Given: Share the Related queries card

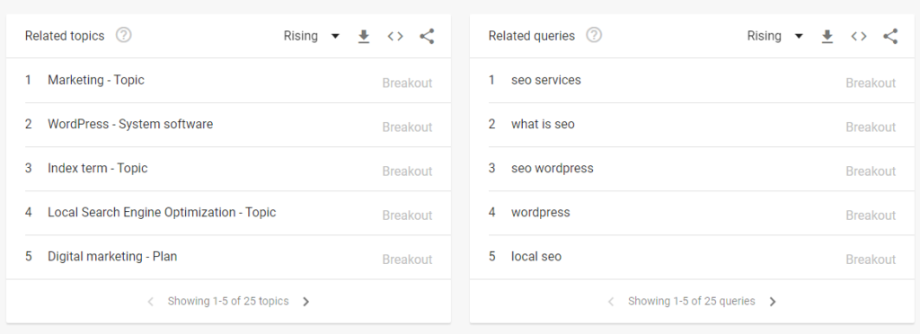Looking at the screenshot, I should (x=890, y=36).
